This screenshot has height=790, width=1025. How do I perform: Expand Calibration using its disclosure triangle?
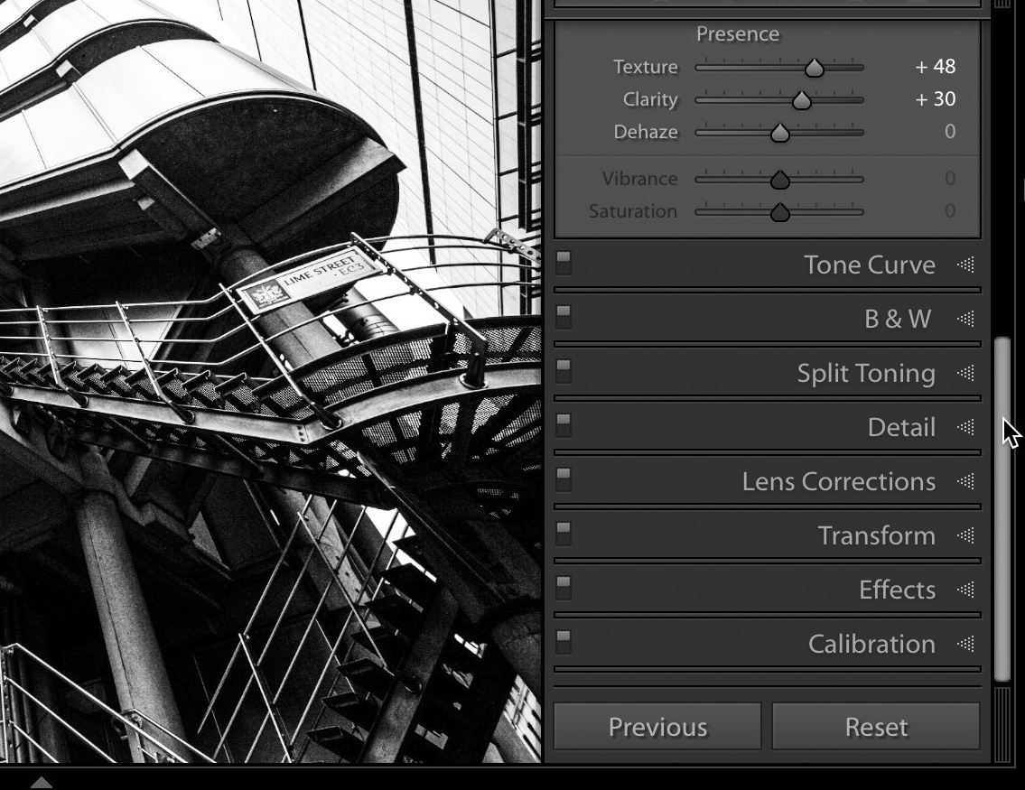pyautogui.click(x=966, y=645)
